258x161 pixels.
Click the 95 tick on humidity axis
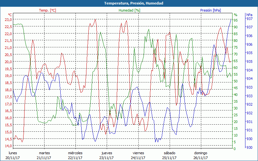coord(236,20)
